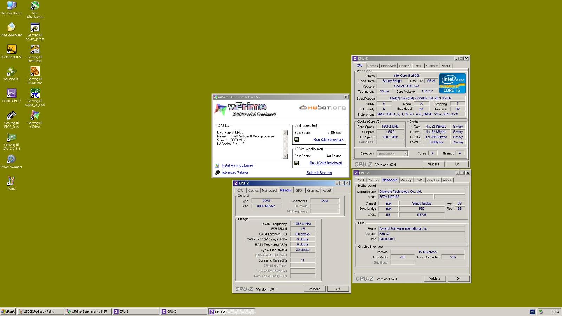Select the RealTemp shortcut icon
The image size is (562, 316).
(x=35, y=53)
